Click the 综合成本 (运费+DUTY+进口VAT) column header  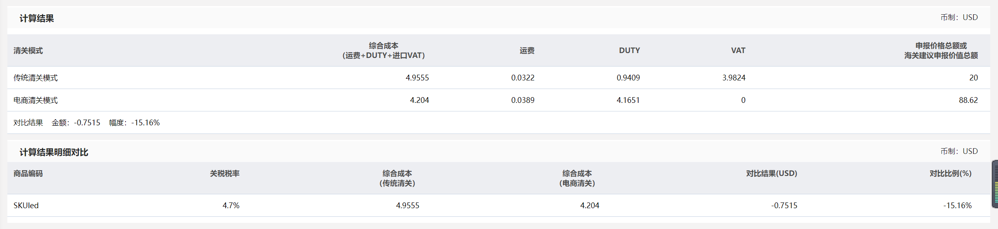point(384,51)
